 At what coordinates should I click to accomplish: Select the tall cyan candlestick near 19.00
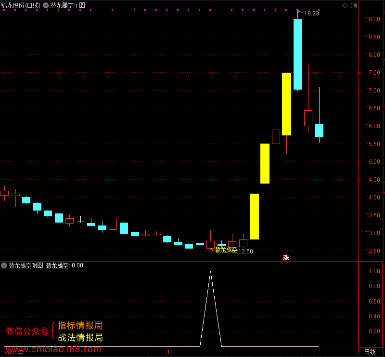coord(297,54)
